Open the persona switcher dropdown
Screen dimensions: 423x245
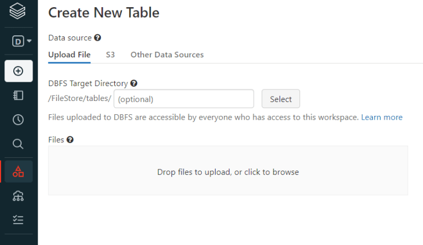(21, 41)
